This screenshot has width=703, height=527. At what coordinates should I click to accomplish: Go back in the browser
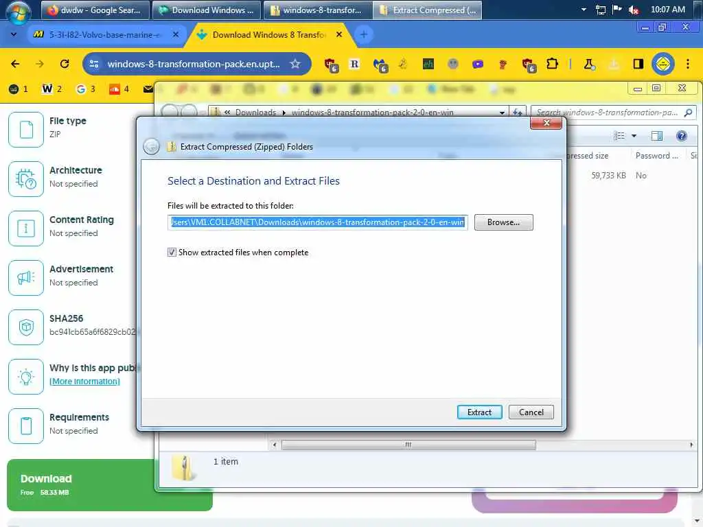pyautogui.click(x=15, y=64)
